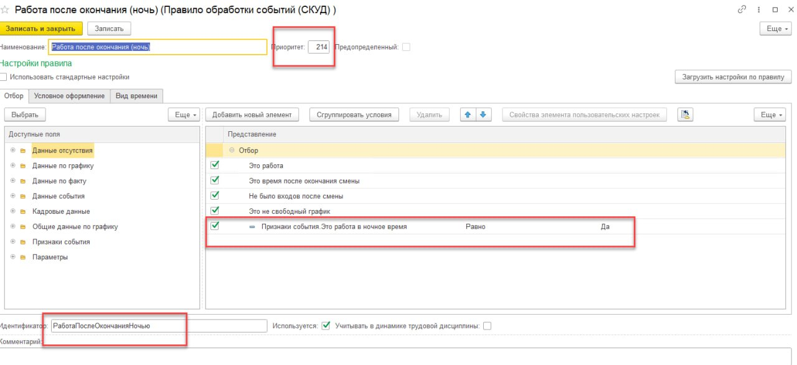
Task: Click Свойства элемента пользовательских настроек
Action: 585,114
